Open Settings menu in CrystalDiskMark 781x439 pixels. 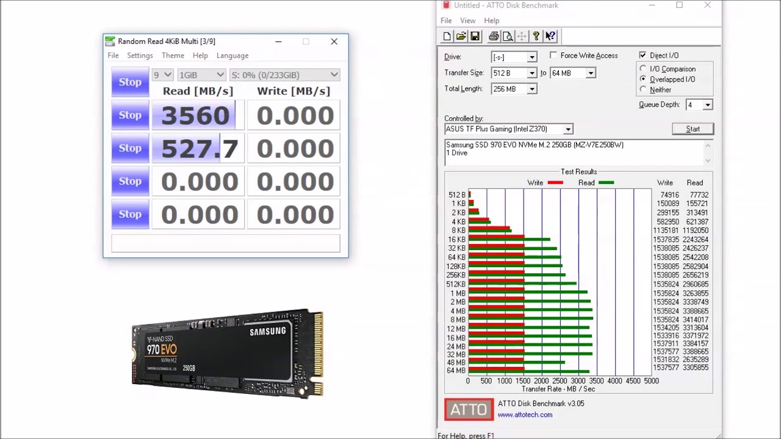pyautogui.click(x=140, y=55)
